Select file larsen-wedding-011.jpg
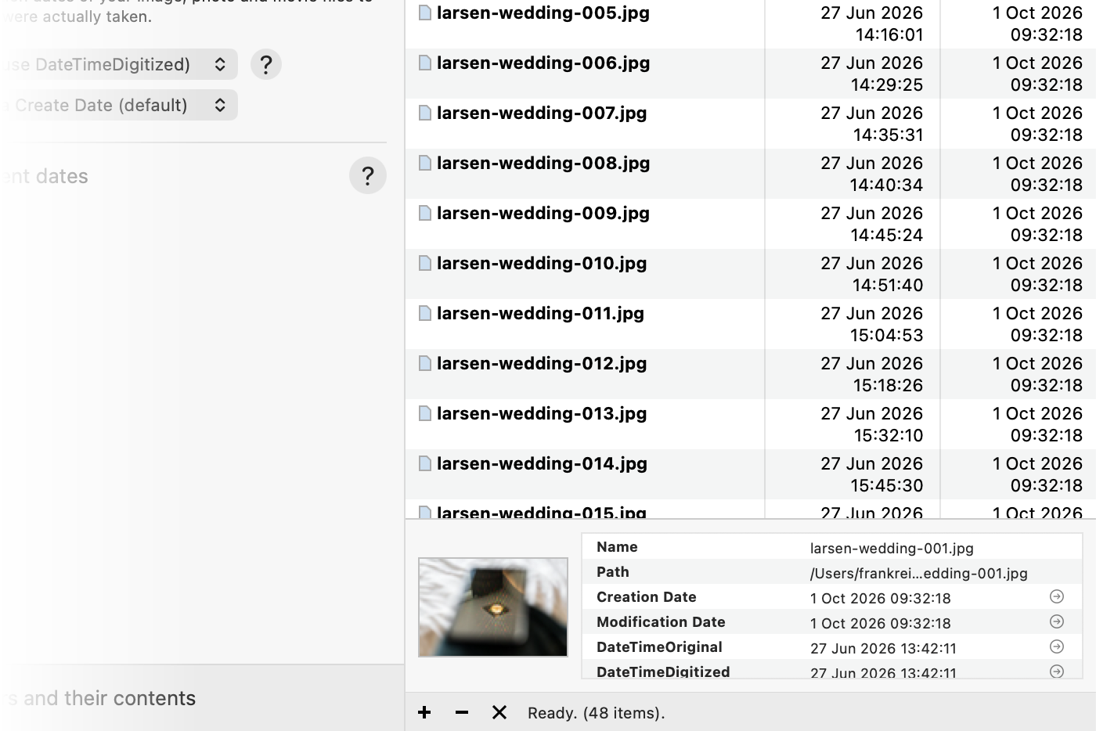 tap(540, 313)
